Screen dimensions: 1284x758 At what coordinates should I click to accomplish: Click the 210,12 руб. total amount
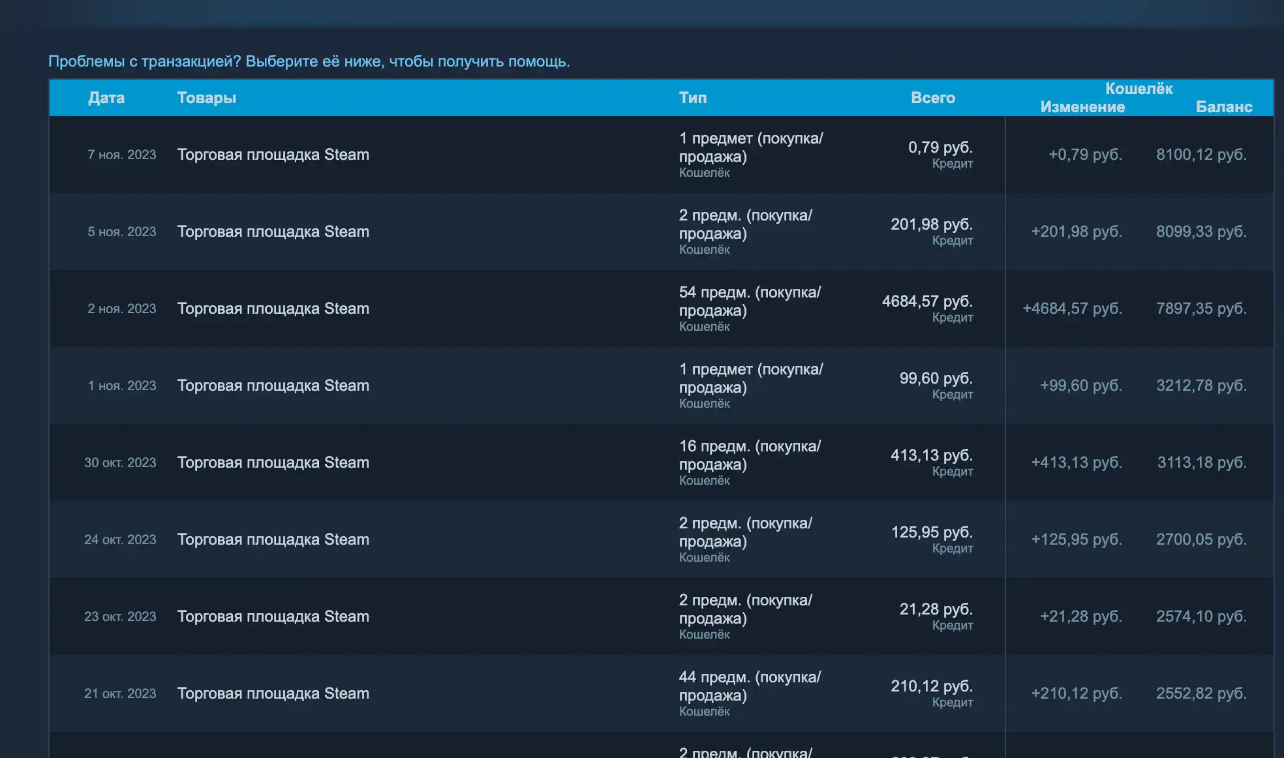pos(932,686)
